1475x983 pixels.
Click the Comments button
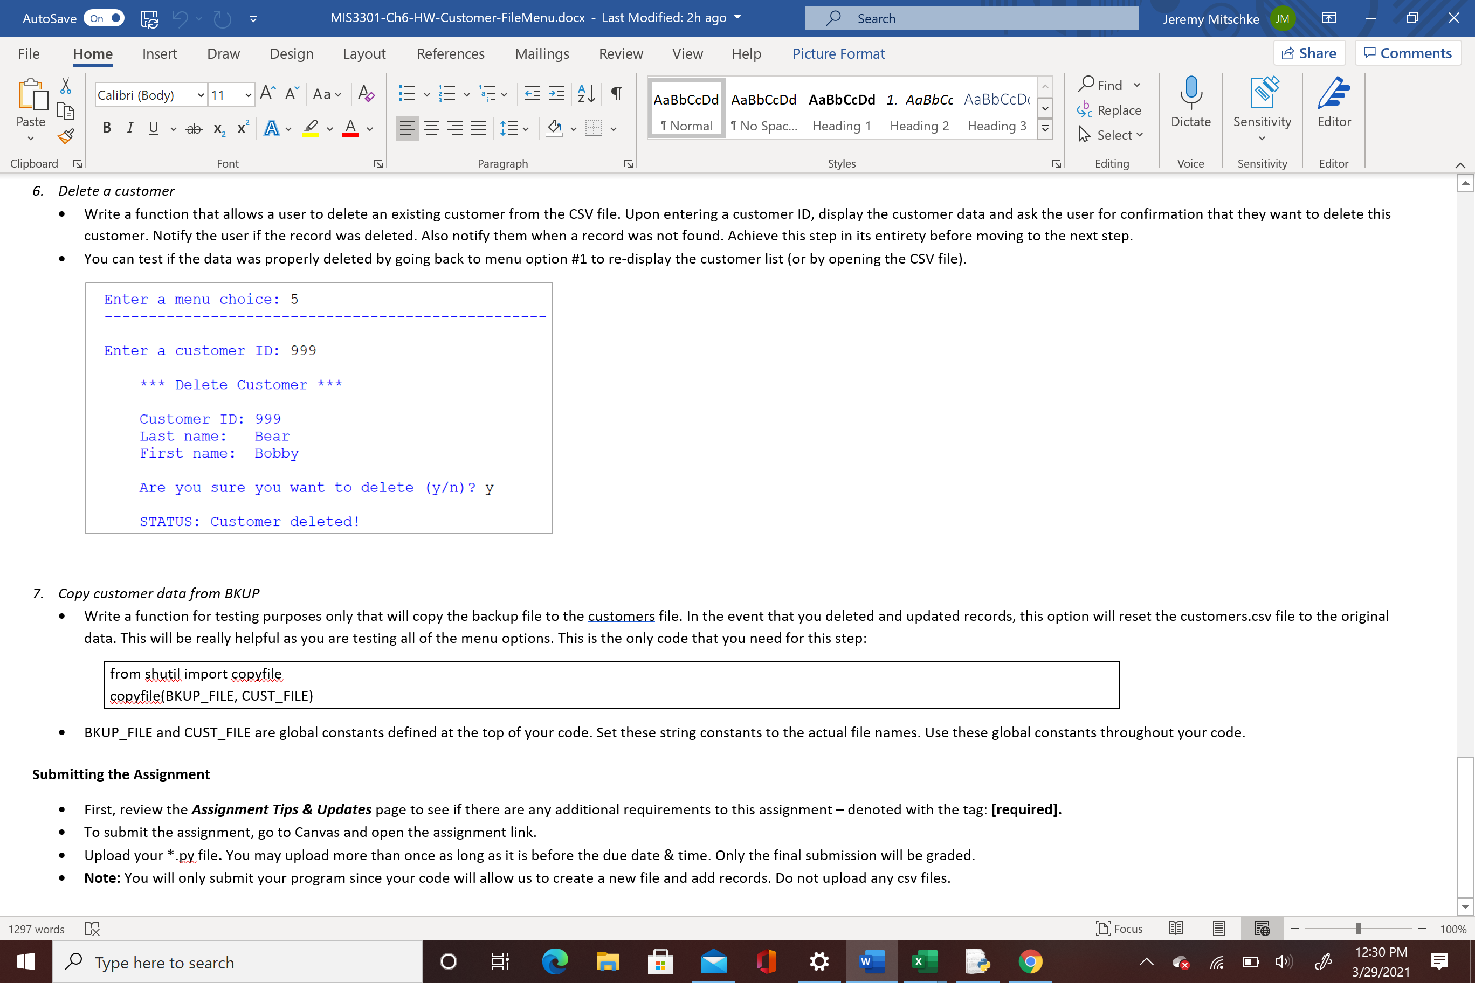(x=1407, y=53)
